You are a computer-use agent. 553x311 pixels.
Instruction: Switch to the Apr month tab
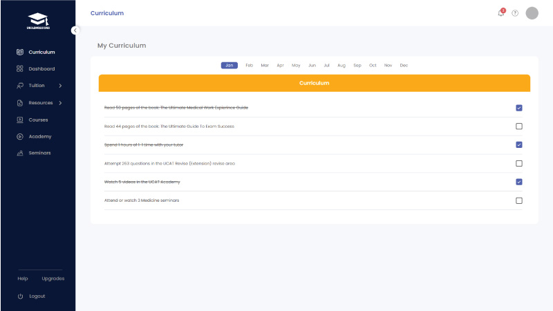(x=281, y=65)
